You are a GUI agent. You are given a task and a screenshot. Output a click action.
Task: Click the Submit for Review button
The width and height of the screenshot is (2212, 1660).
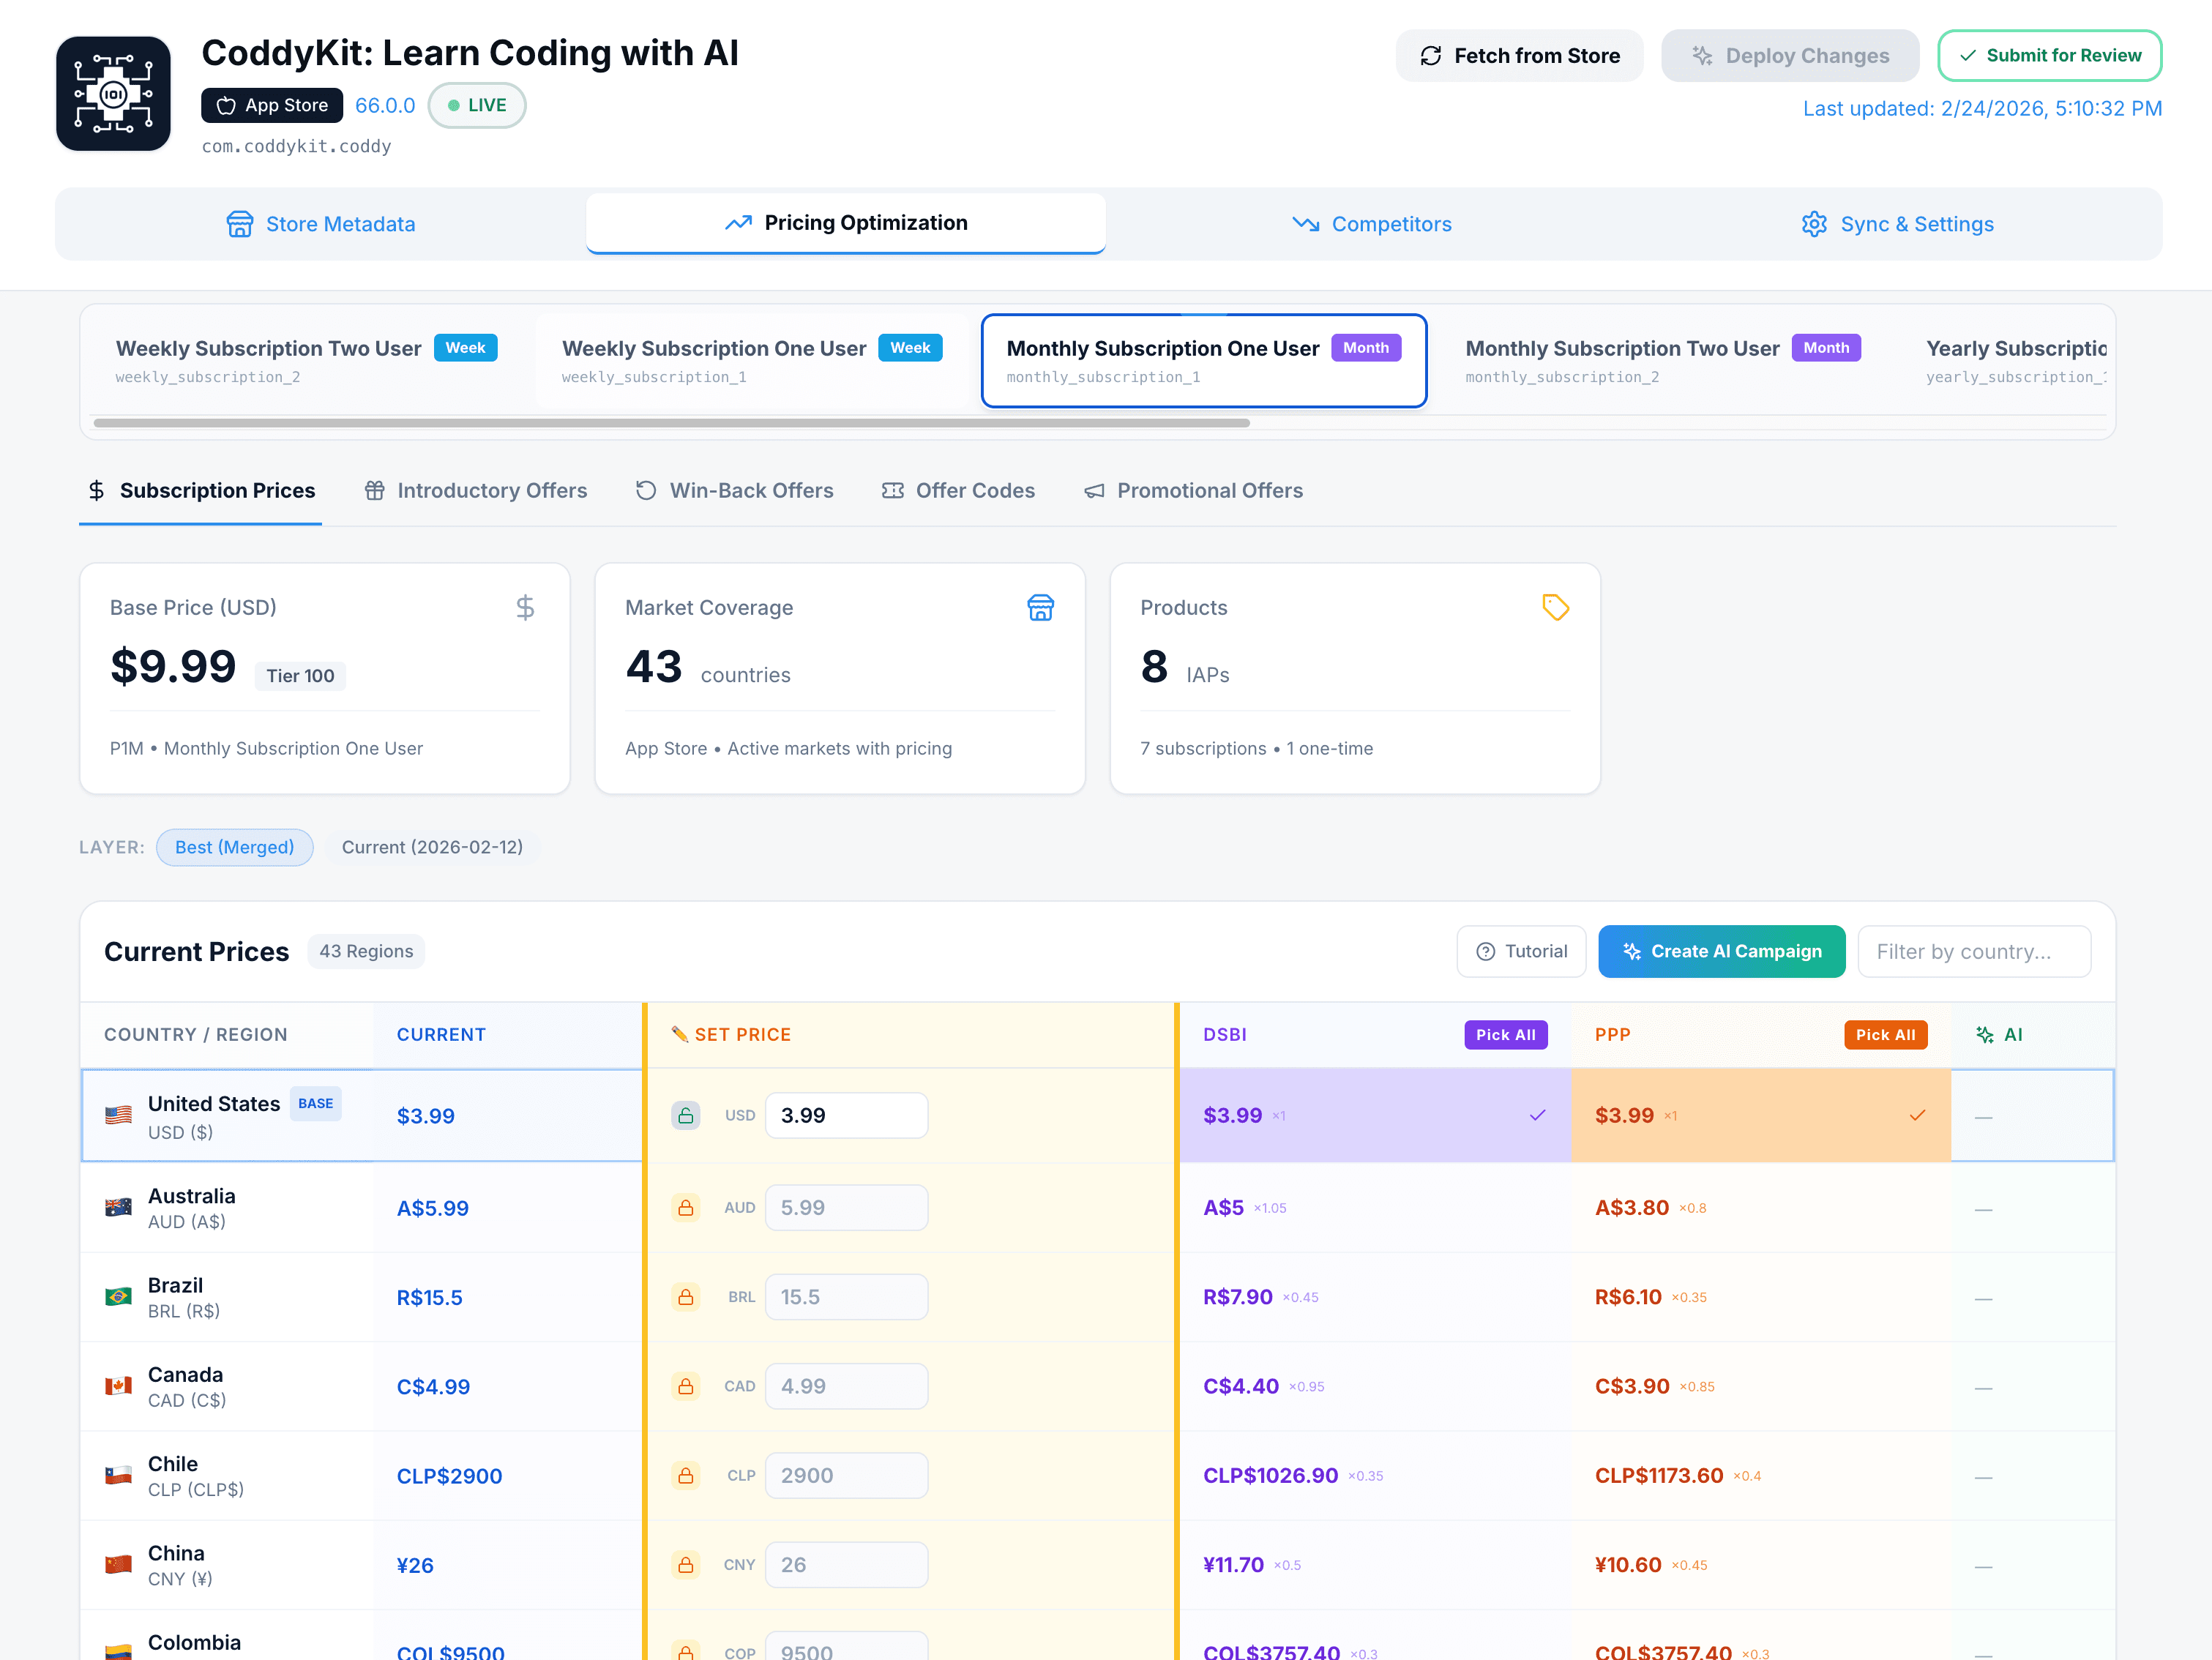point(2050,56)
